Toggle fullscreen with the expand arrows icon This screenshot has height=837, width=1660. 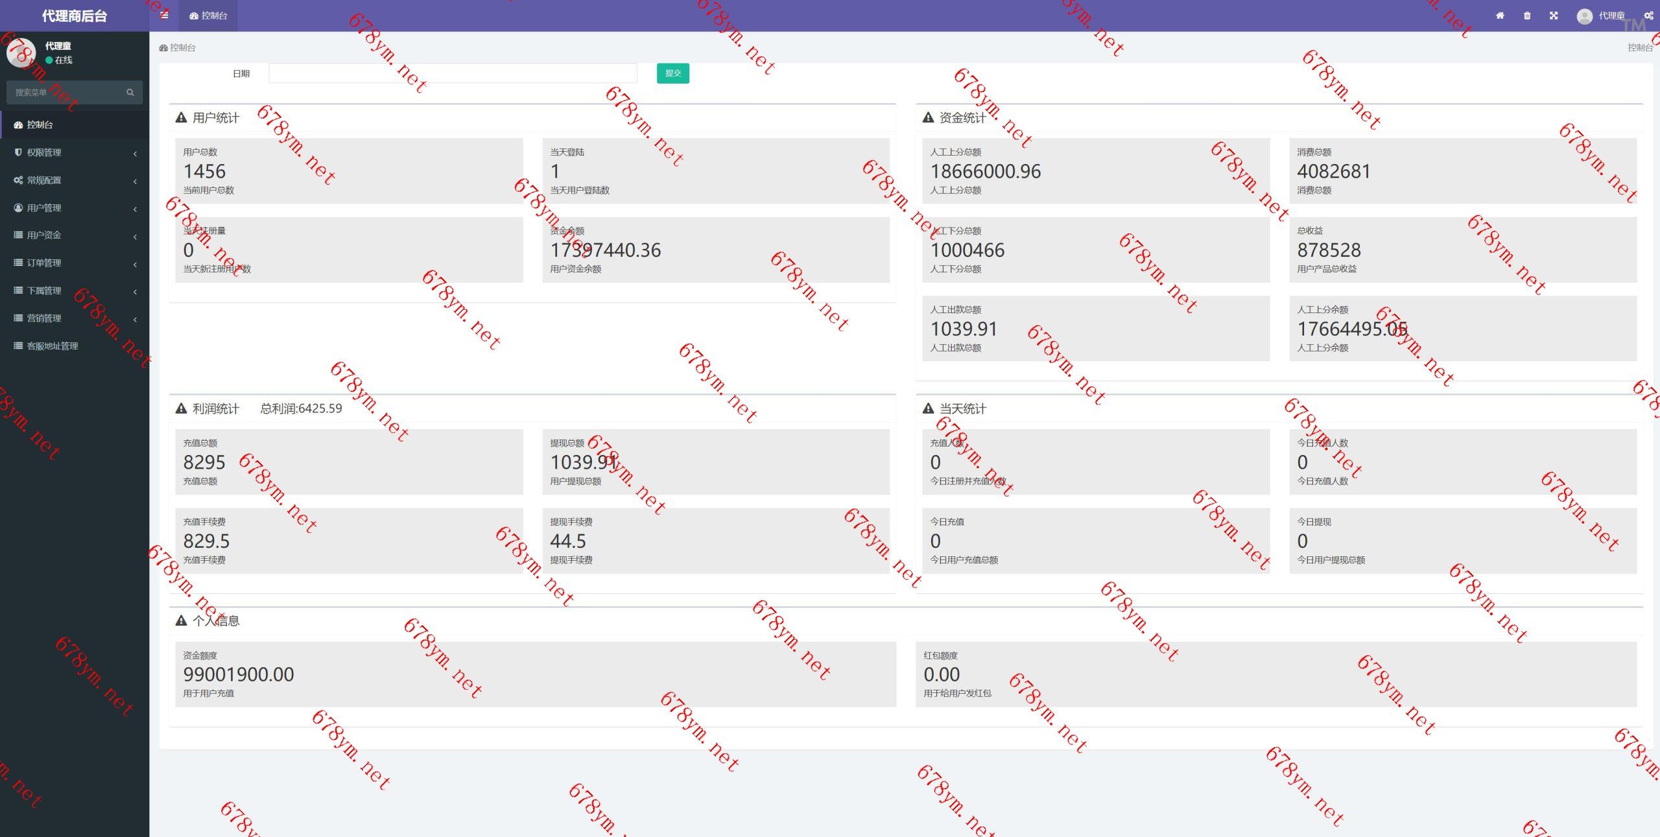tap(1554, 16)
